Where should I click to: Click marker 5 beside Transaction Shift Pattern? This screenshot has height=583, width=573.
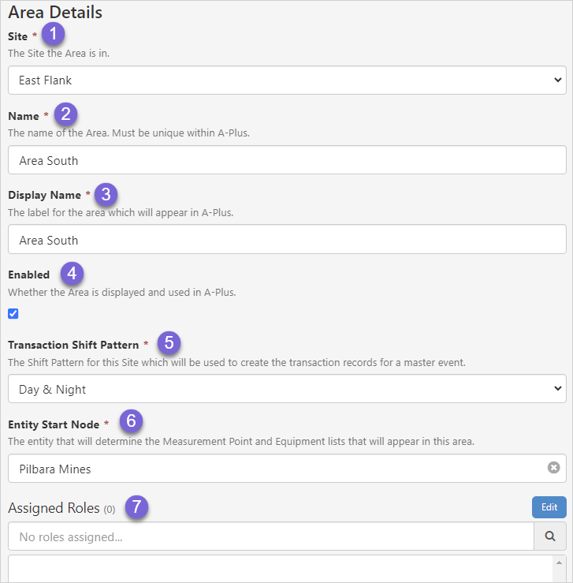(x=169, y=343)
